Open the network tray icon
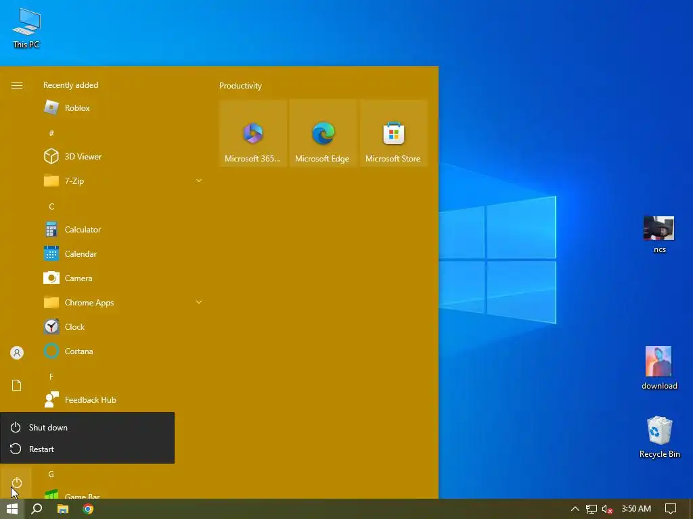 591,509
